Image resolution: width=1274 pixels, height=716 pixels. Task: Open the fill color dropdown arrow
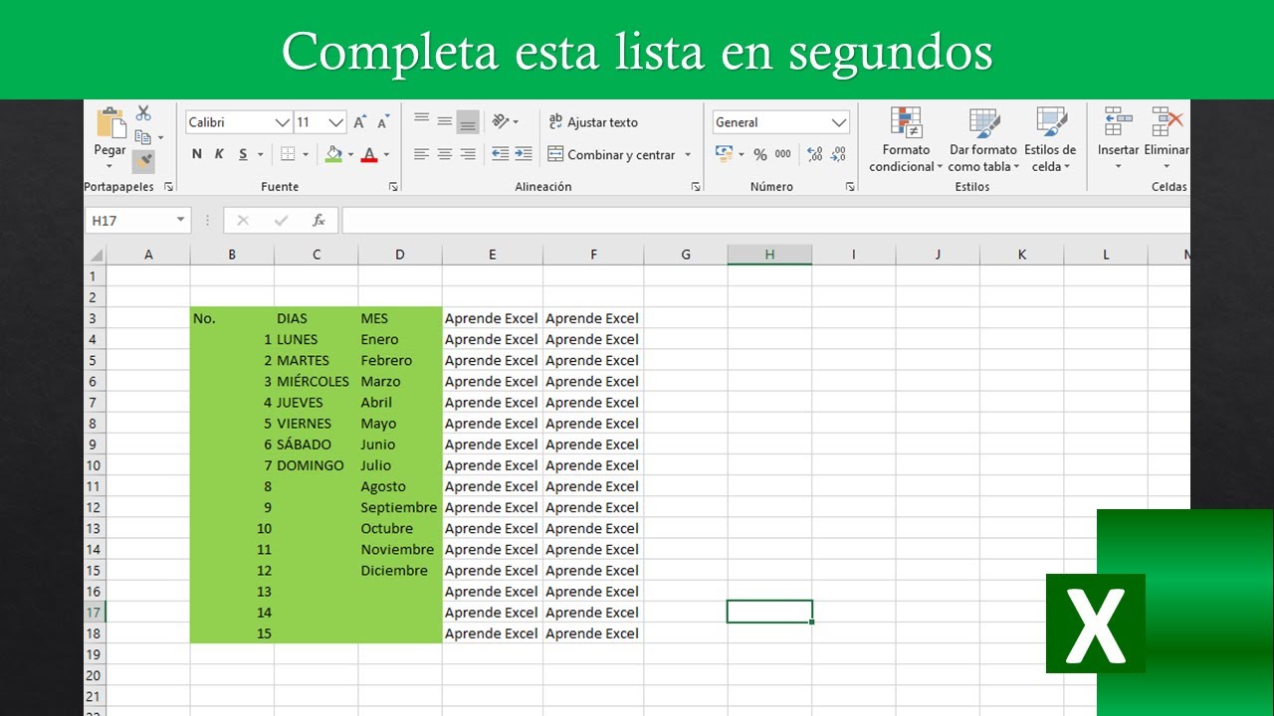[x=350, y=155]
